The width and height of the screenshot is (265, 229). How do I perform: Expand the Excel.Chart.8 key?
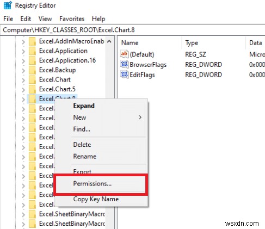[x=23, y=100]
